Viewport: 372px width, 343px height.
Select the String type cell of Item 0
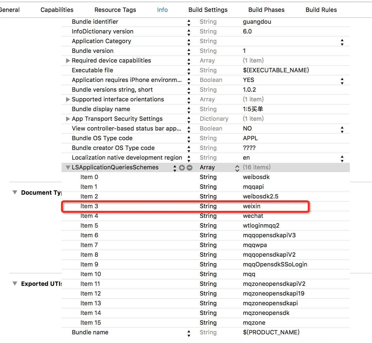208,177
